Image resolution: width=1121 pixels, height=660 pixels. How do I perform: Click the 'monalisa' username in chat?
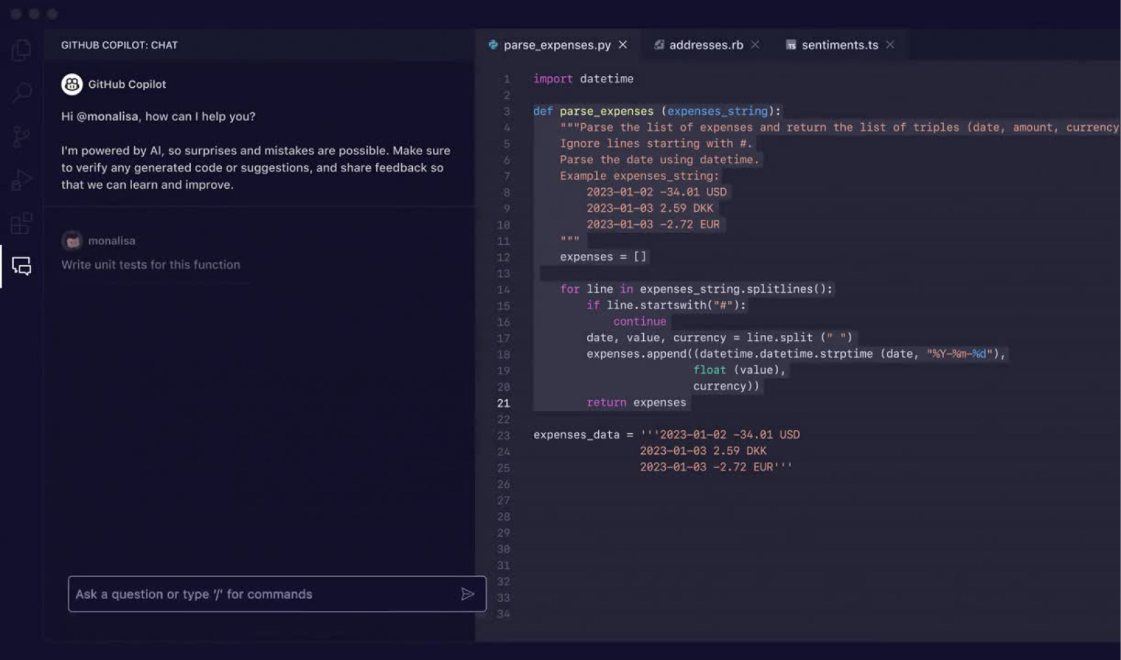coord(112,241)
